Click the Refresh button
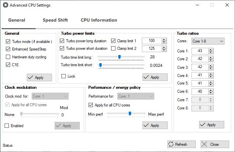The image size is (235, 152). pos(181,144)
